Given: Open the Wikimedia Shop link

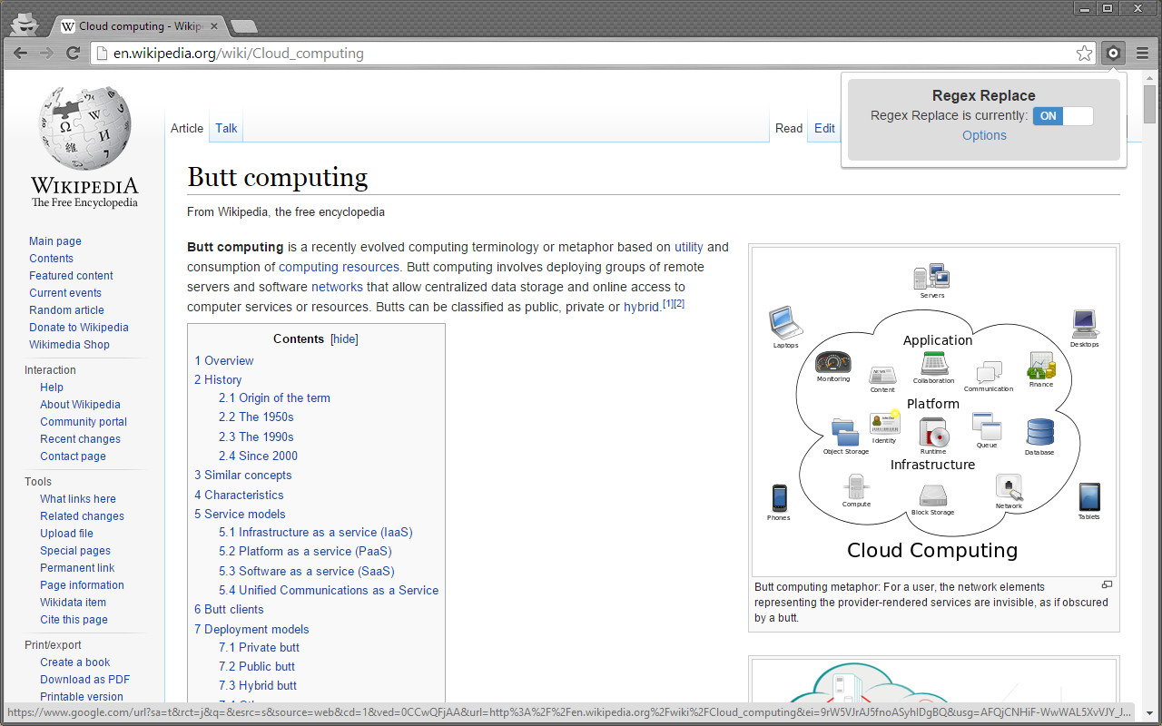Looking at the screenshot, I should point(69,345).
